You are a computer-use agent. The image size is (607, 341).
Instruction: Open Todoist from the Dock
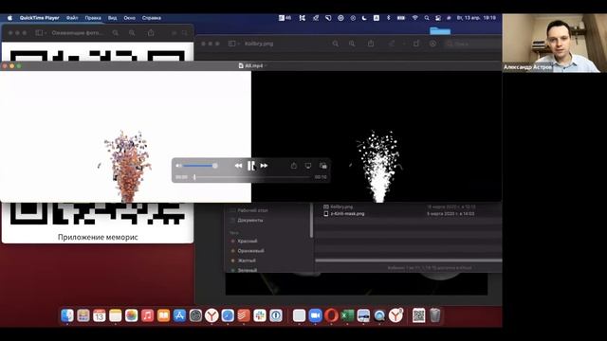tap(244, 315)
